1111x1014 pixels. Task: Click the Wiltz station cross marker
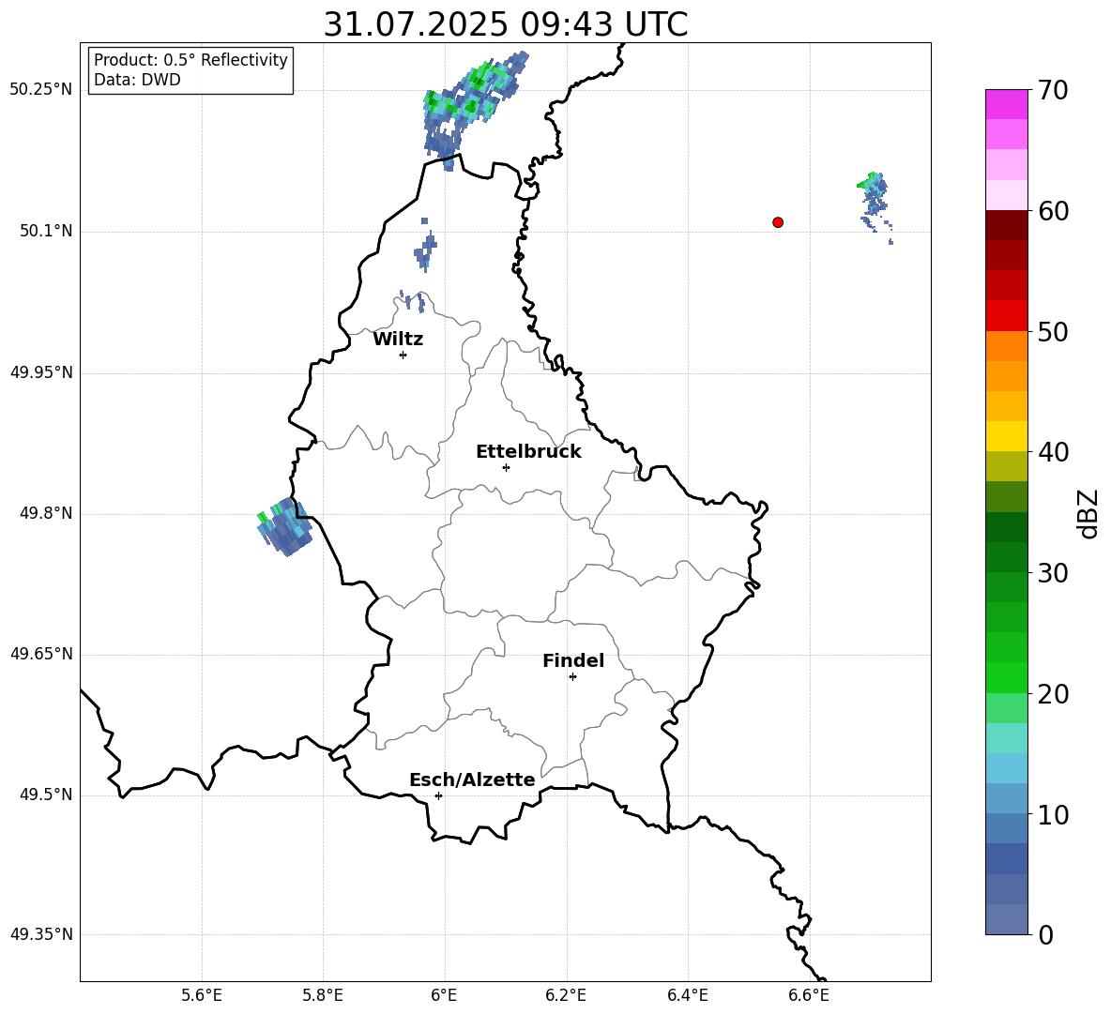(x=403, y=355)
